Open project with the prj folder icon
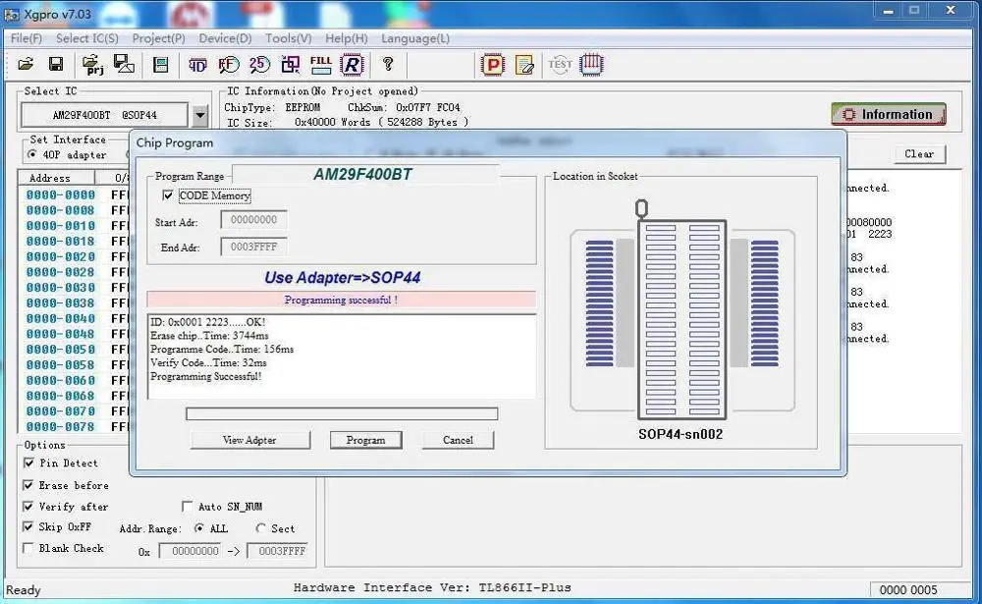 point(92,65)
